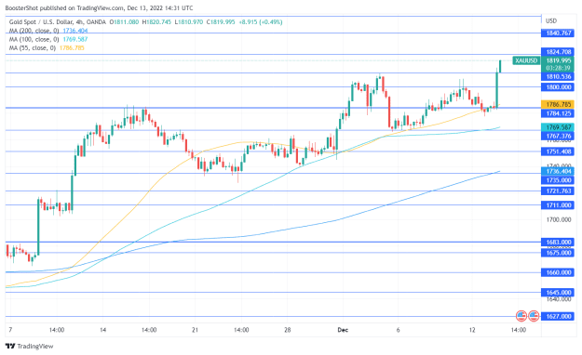Click the 1645.000 price level label

tap(558, 293)
